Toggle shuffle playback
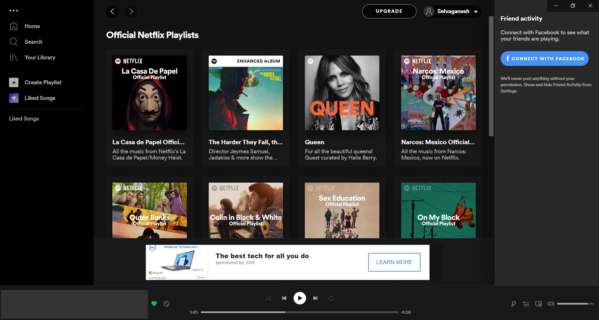Screen dimensions: 599x320 coord(269,298)
